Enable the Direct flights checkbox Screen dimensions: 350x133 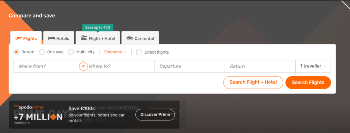point(139,52)
